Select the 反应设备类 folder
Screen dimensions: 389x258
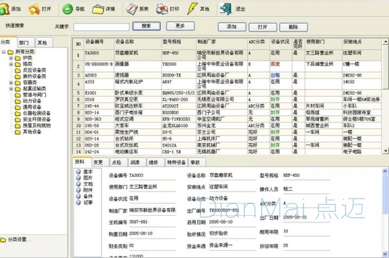click(30, 70)
